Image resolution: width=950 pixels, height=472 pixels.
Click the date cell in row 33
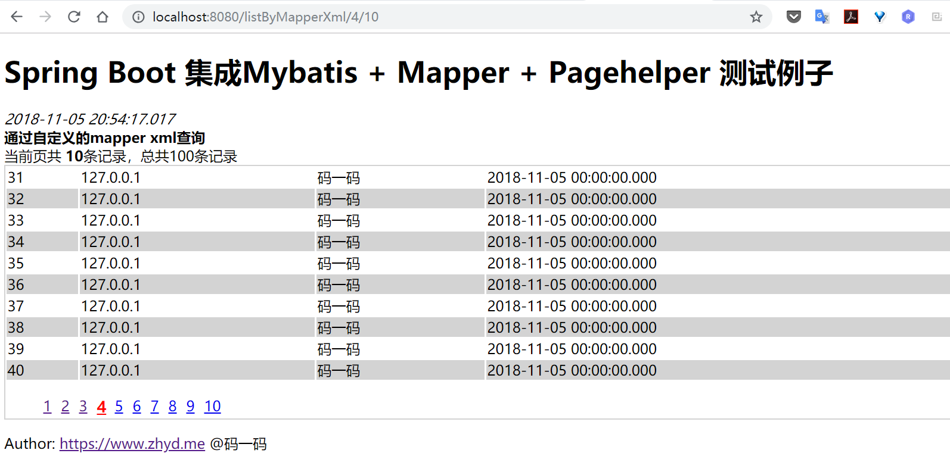[x=718, y=220]
